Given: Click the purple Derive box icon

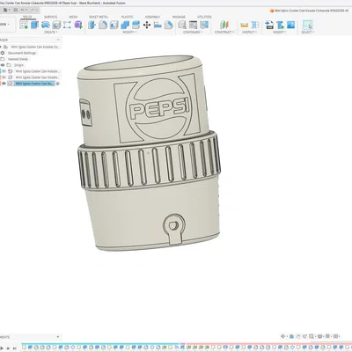Looking at the screenshot, I should [78, 25].
